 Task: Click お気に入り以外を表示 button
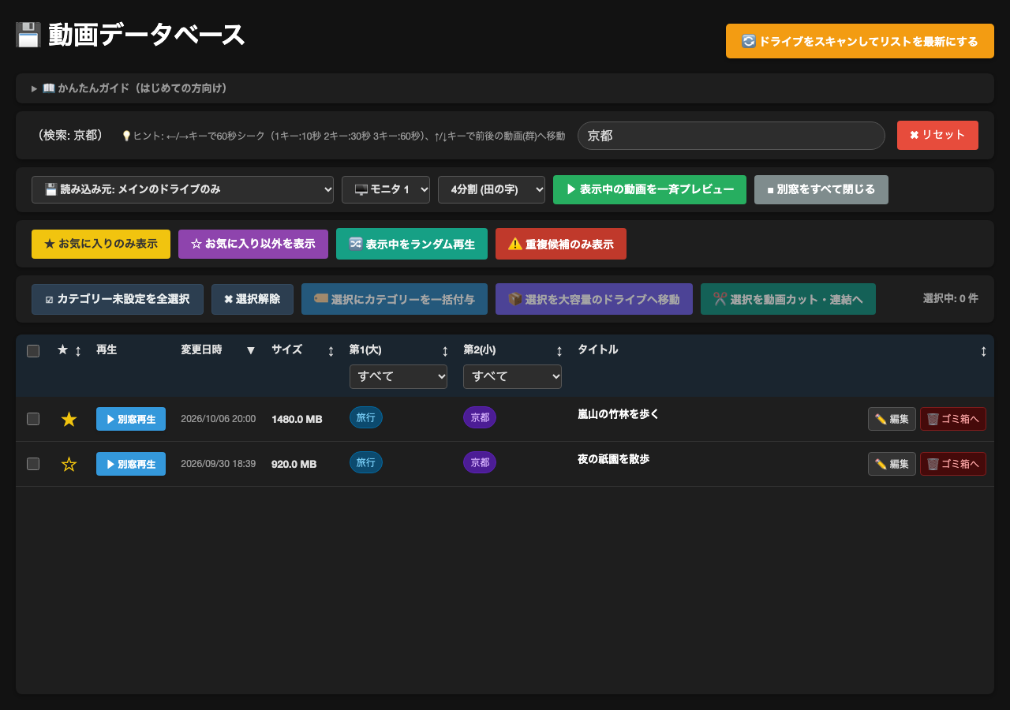[x=253, y=244]
